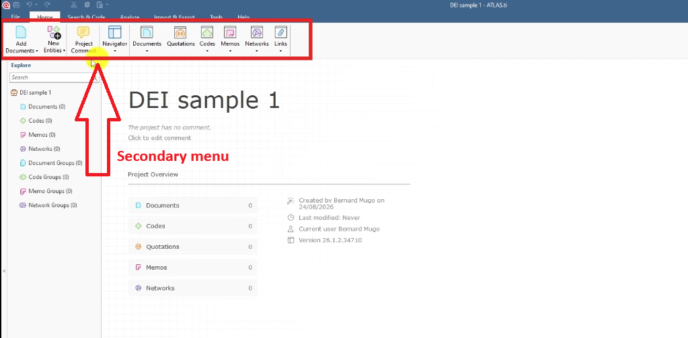Expand the dropdown arrow below the ribbon Codes button
This screenshot has width=688, height=338.
[207, 51]
